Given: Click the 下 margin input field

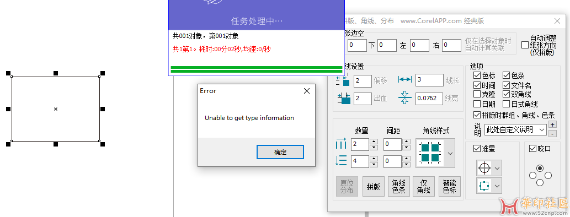Looking at the screenshot, I should [x=387, y=45].
